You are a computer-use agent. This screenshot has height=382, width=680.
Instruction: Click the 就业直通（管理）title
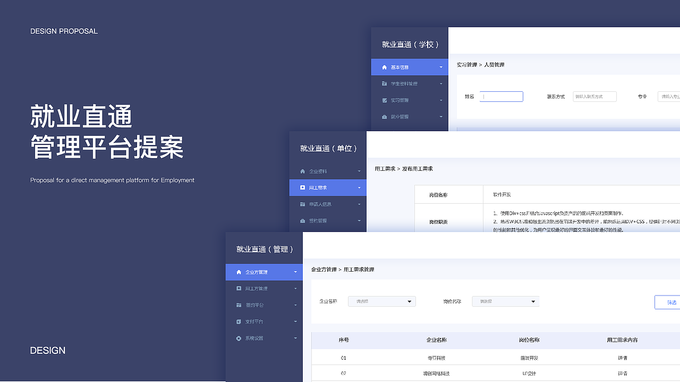[x=265, y=249]
